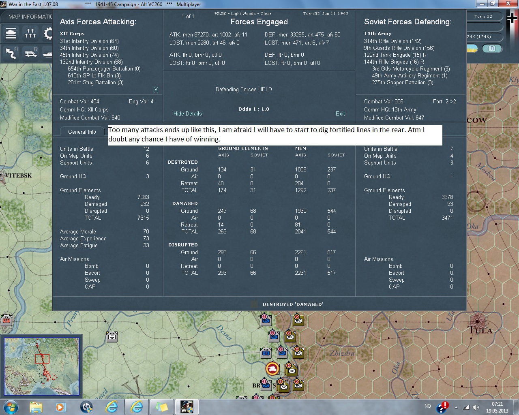Select 314th Rifle Division (142)

coord(392,41)
